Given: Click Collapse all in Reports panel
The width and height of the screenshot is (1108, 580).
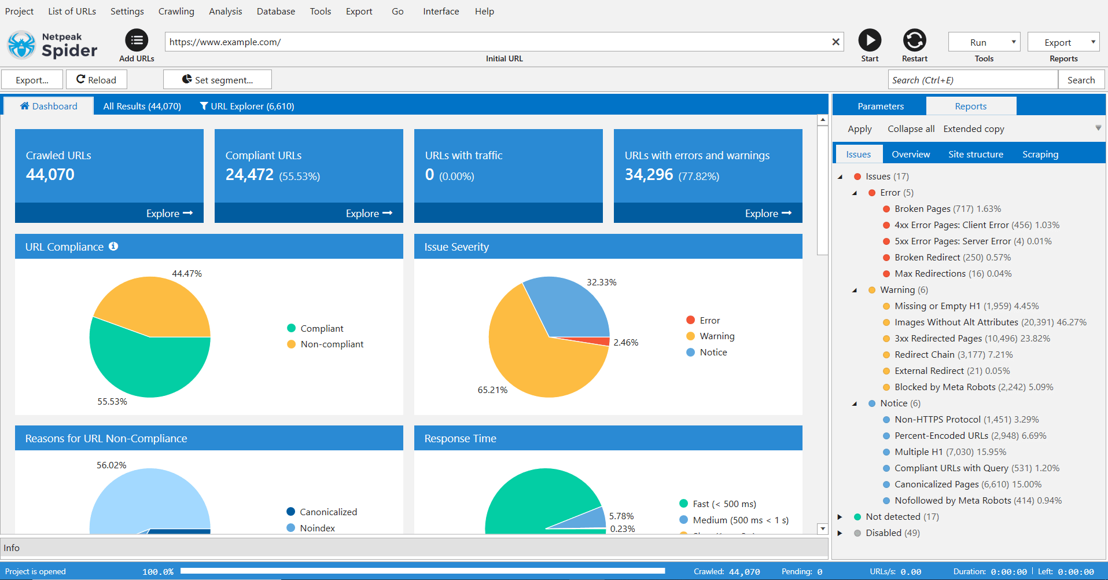Looking at the screenshot, I should (x=911, y=129).
